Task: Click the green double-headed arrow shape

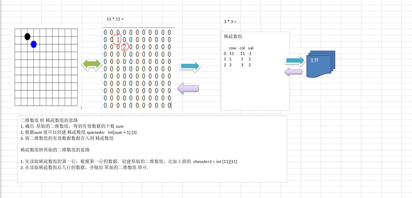Action: pyautogui.click(x=92, y=64)
